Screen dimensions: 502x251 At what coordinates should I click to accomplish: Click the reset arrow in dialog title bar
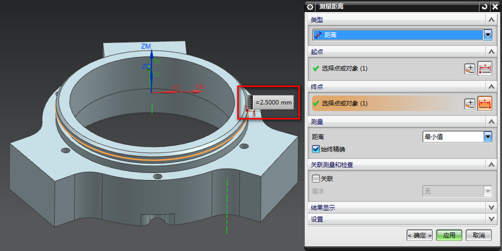(484, 6)
